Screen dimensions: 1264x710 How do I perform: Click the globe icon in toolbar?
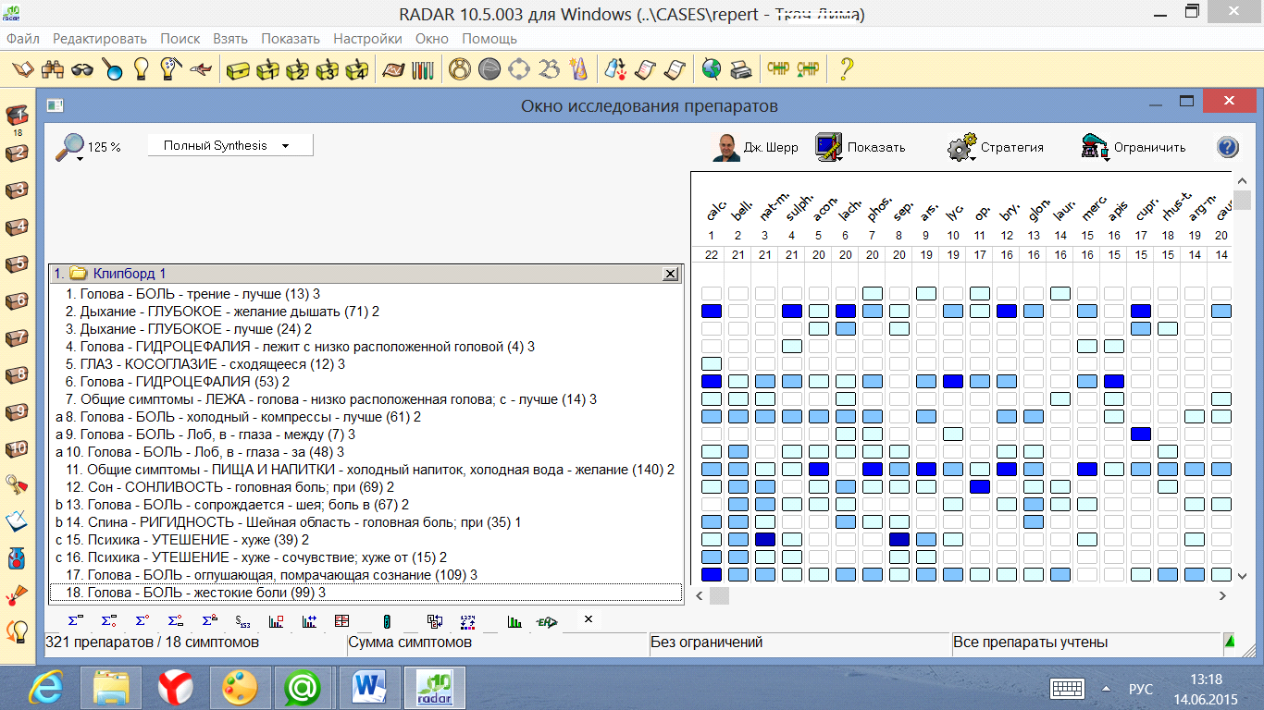pos(711,69)
